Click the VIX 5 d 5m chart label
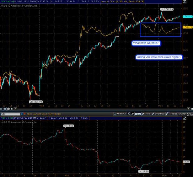This screenshot has height=177, width=193. (x=7, y=118)
